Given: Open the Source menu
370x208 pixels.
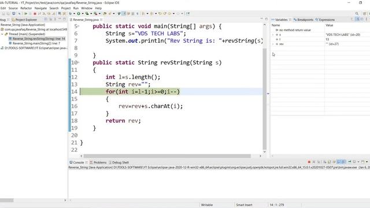Looking at the screenshot, I should [x=13, y=8].
